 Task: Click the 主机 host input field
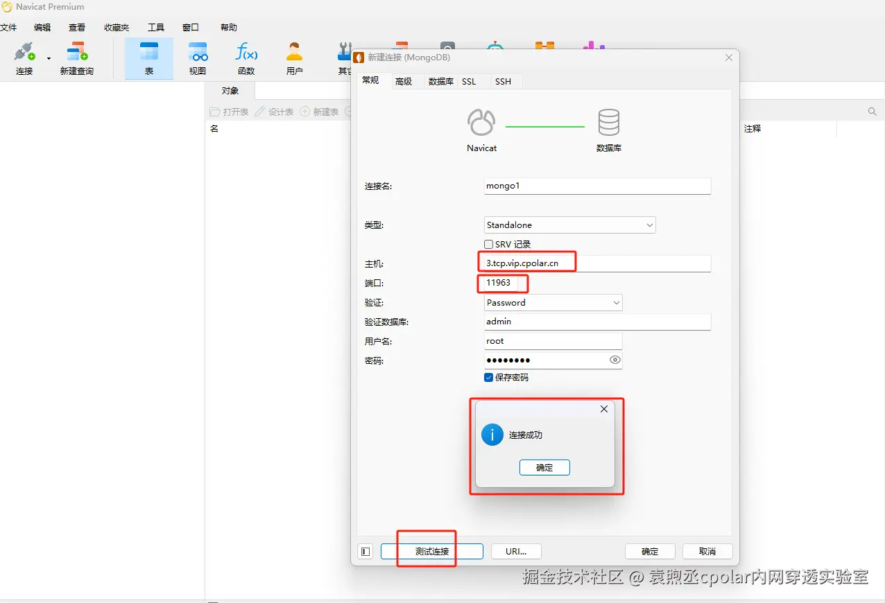[x=597, y=263]
